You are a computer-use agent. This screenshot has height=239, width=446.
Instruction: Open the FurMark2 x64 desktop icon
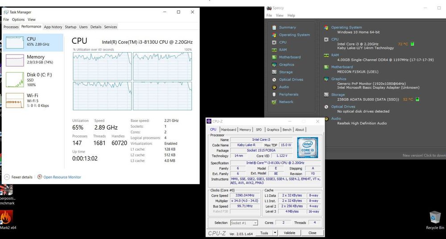[7, 220]
